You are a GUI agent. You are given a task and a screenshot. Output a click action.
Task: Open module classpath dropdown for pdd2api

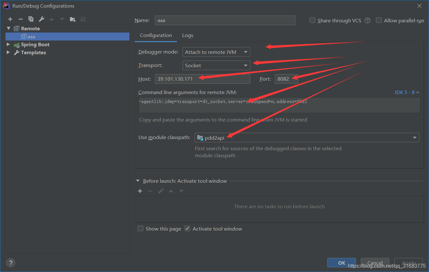point(414,137)
